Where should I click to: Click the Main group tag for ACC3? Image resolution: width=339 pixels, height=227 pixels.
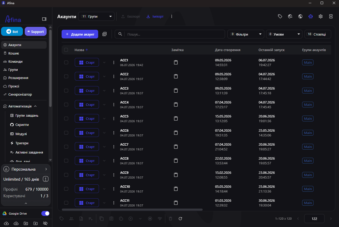click(x=308, y=91)
